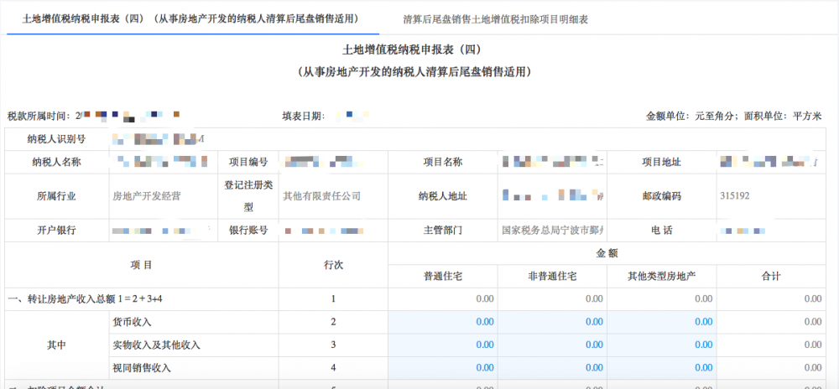
Task: Switch to 清算后尾盘销售土地增值税扣除项目明细表 tab
Action: [x=495, y=18]
